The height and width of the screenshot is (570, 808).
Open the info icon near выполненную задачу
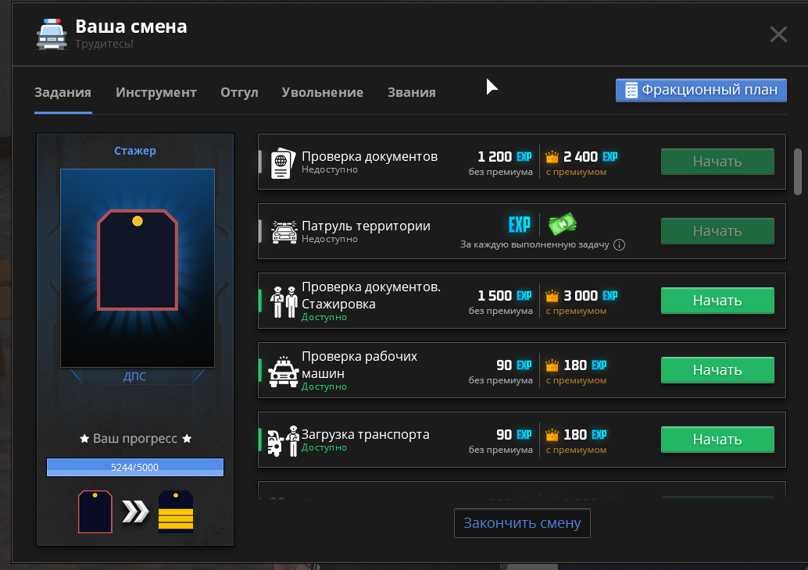click(620, 245)
